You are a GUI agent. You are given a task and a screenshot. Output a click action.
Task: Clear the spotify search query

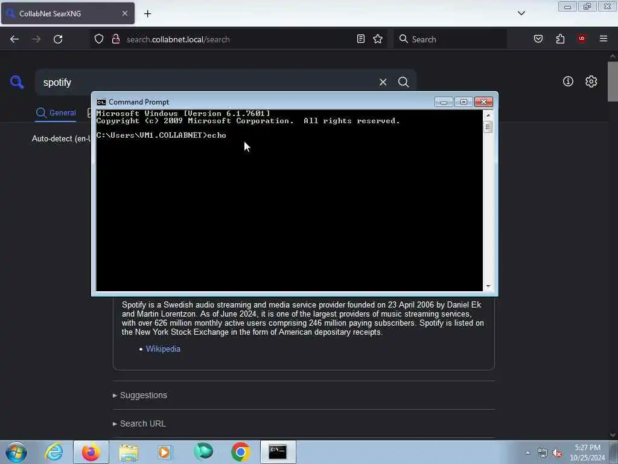(383, 82)
